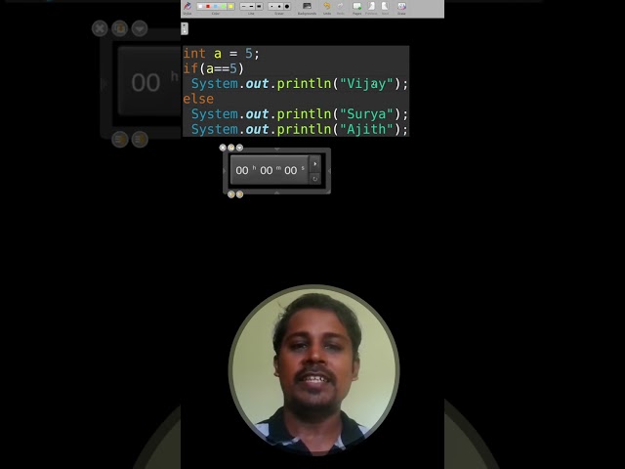The height and width of the screenshot is (469, 625).
Task: Choose the thick line width
Action: click(x=259, y=7)
